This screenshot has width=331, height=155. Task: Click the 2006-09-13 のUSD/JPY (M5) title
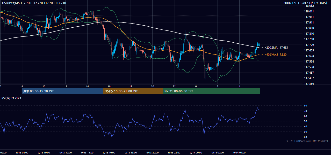306,3
